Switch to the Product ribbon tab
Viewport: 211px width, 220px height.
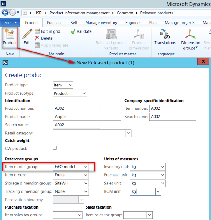[x=32, y=22]
